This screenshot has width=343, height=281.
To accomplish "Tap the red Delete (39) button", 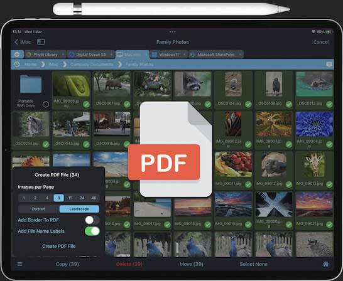I will click(129, 264).
